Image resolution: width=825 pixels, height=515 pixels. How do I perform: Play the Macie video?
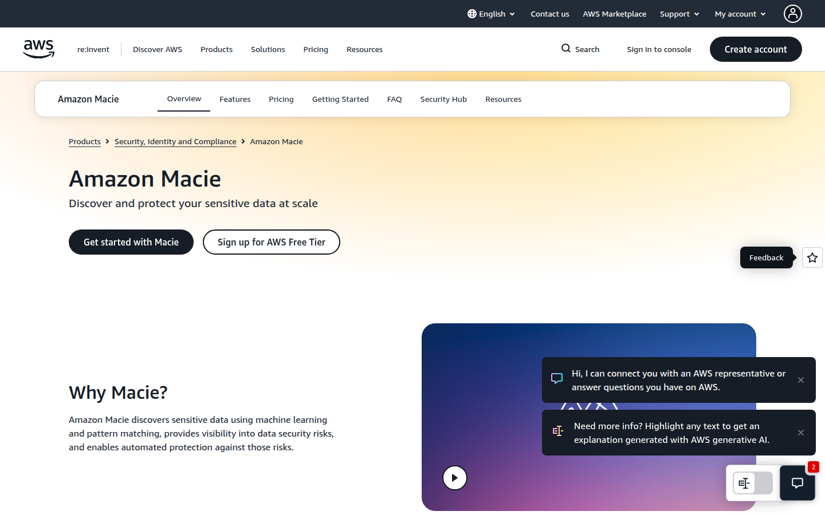pos(455,478)
